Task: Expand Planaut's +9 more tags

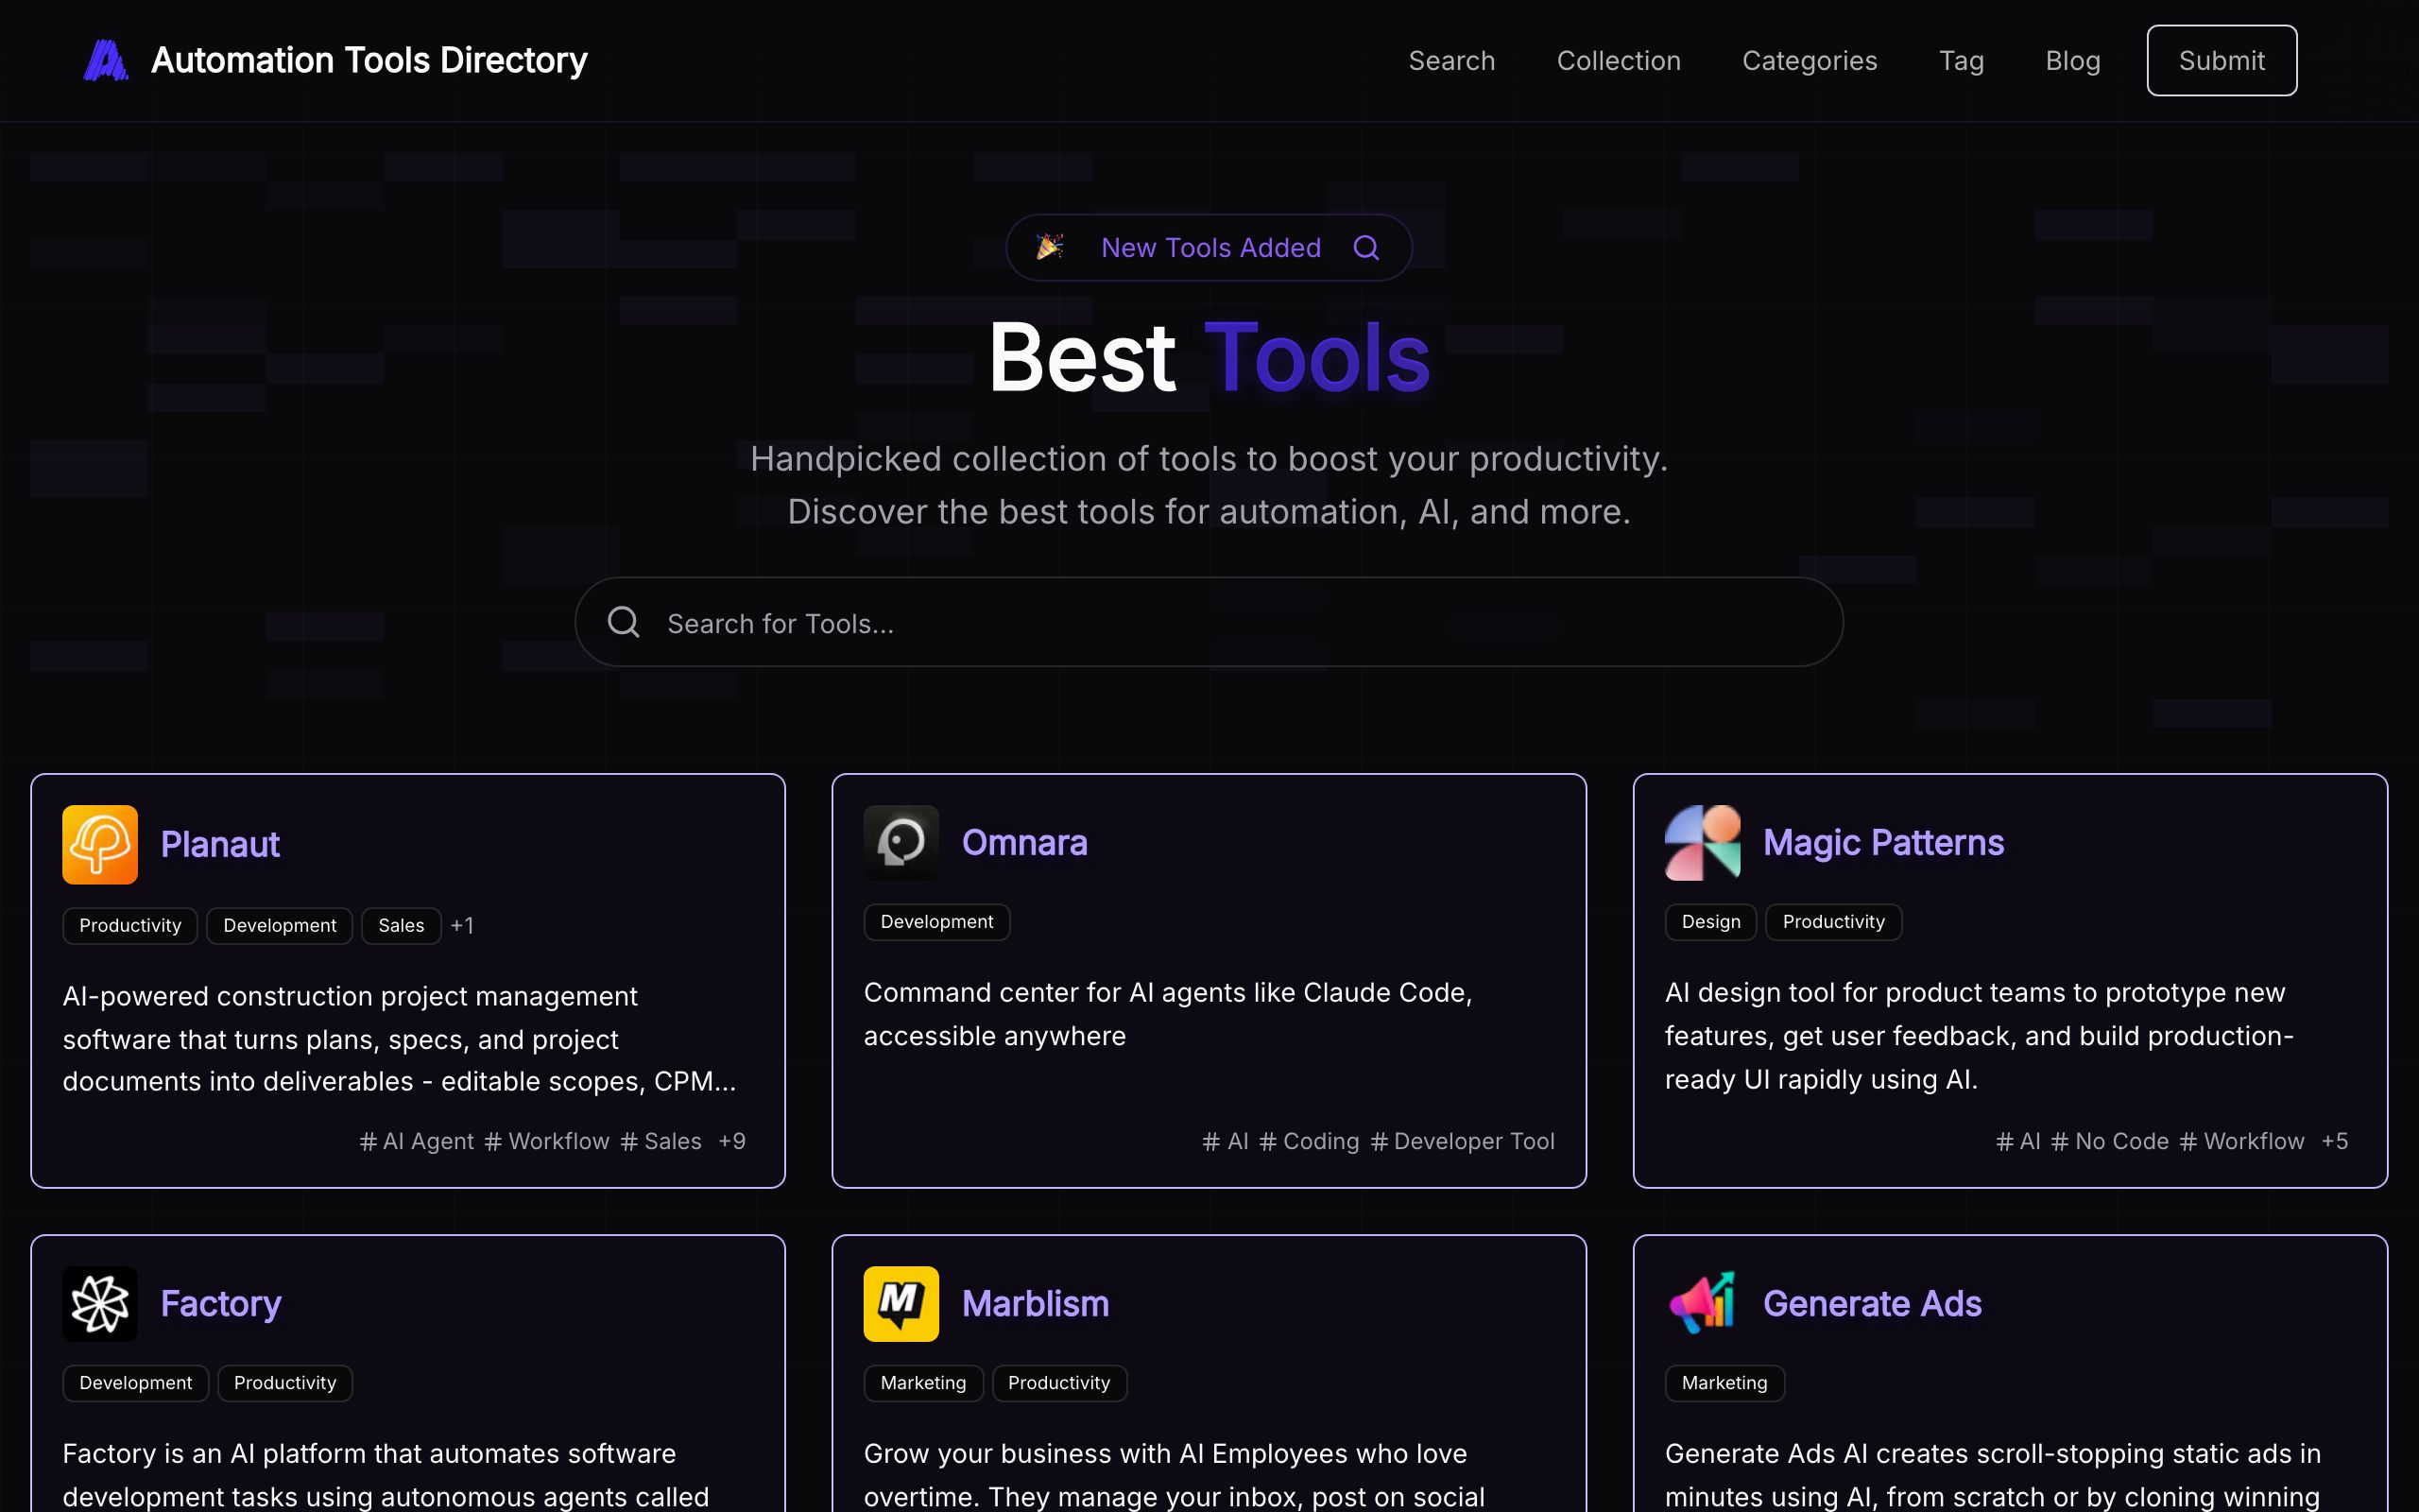Action: pyautogui.click(x=731, y=1141)
